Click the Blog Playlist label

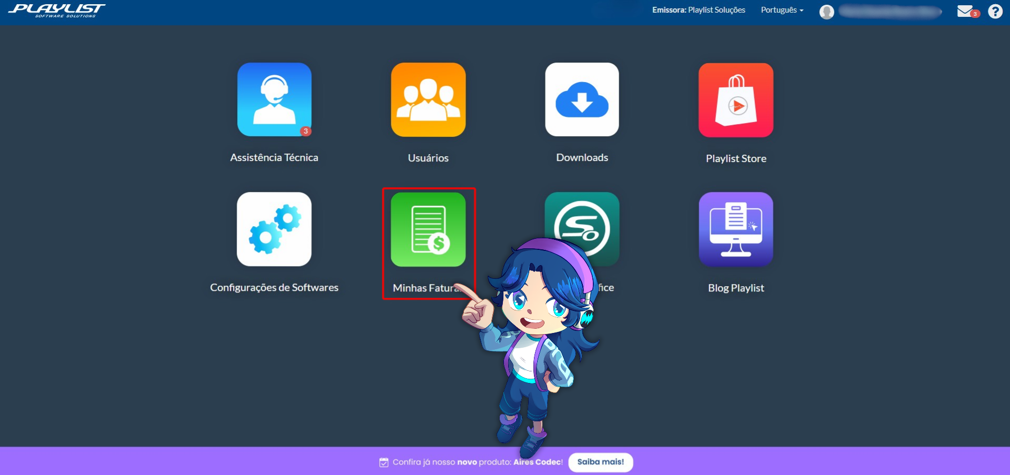(736, 288)
